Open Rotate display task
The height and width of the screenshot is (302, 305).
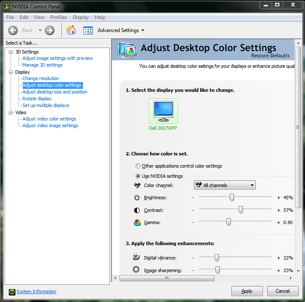tap(37, 99)
